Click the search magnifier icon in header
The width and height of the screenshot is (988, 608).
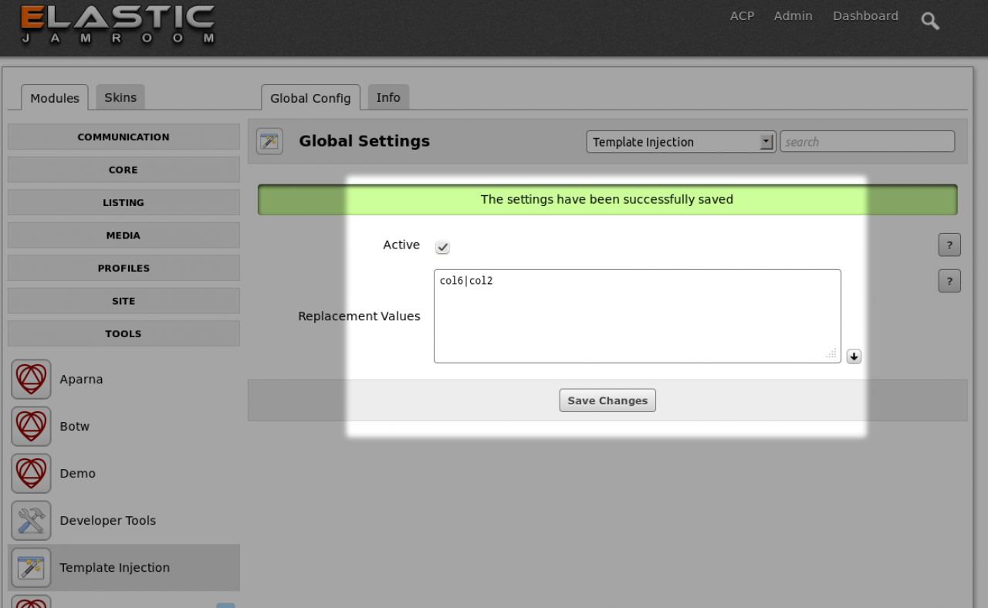click(930, 21)
